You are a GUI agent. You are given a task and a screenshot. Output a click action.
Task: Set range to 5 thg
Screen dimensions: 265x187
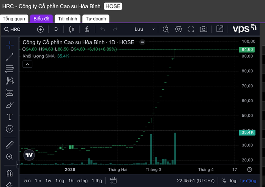82,181
